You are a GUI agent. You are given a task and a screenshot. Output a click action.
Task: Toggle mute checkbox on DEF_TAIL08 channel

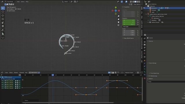pyautogui.click(x=18, y=88)
